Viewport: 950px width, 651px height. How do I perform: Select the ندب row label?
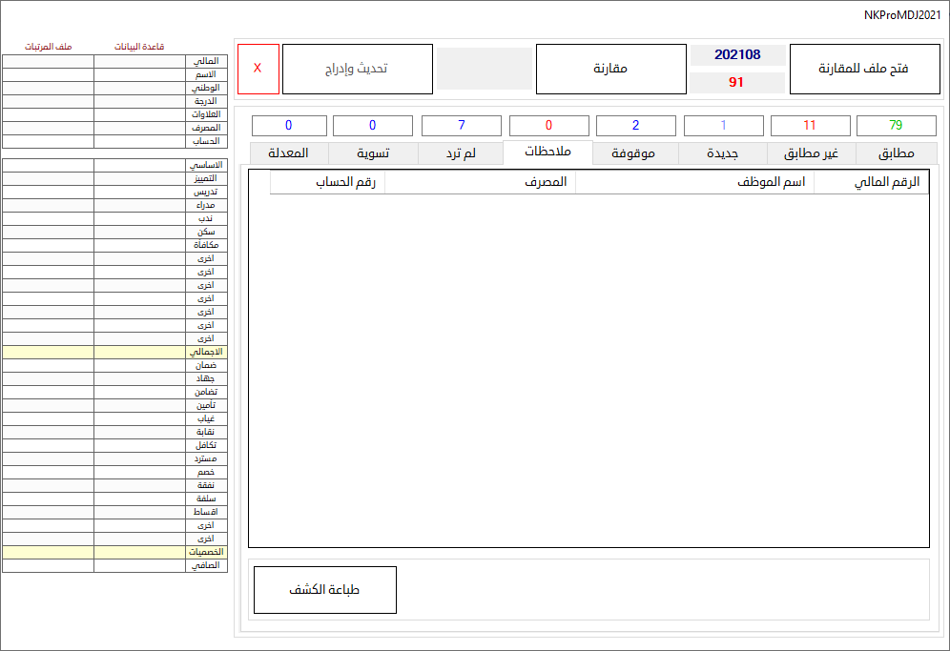pos(207,218)
